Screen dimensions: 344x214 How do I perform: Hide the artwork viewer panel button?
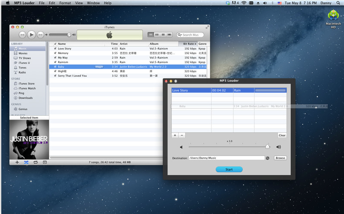pyautogui.click(x=45, y=162)
